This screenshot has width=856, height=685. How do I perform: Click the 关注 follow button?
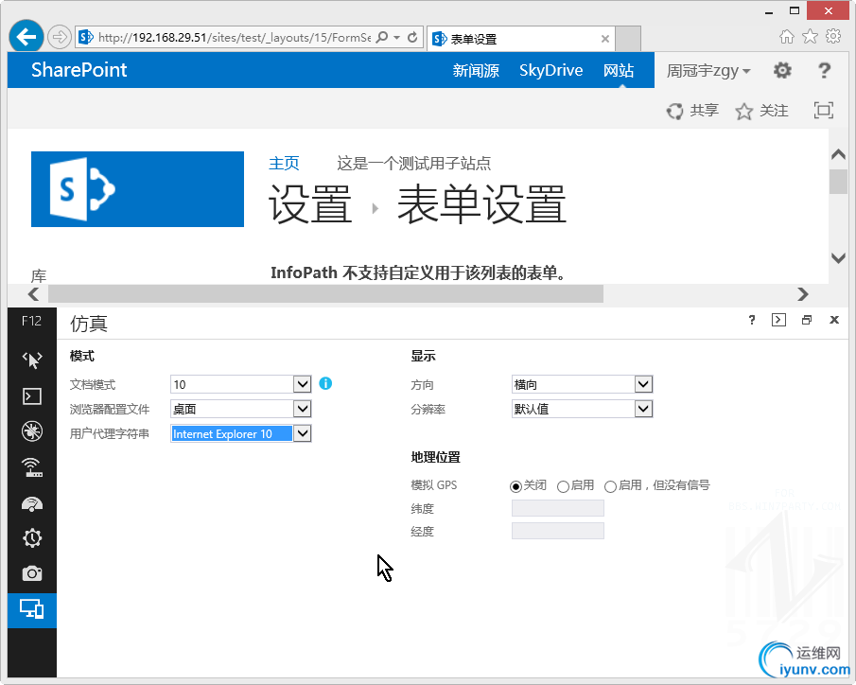[x=761, y=111]
